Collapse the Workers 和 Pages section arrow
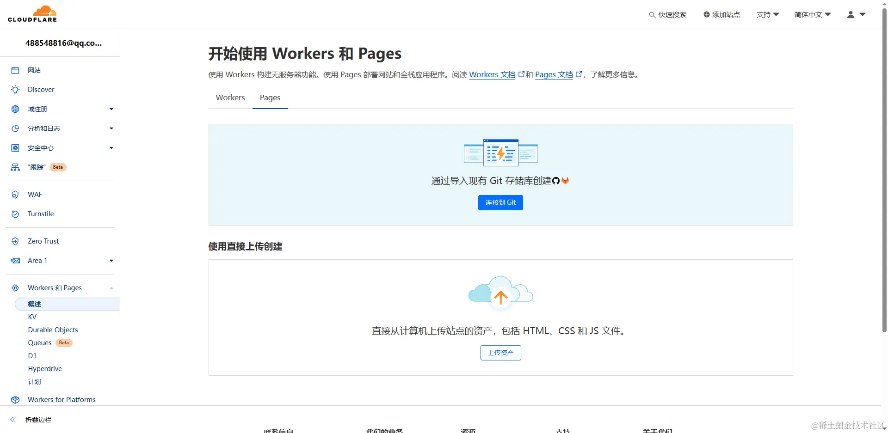This screenshot has height=433, width=888. point(111,288)
